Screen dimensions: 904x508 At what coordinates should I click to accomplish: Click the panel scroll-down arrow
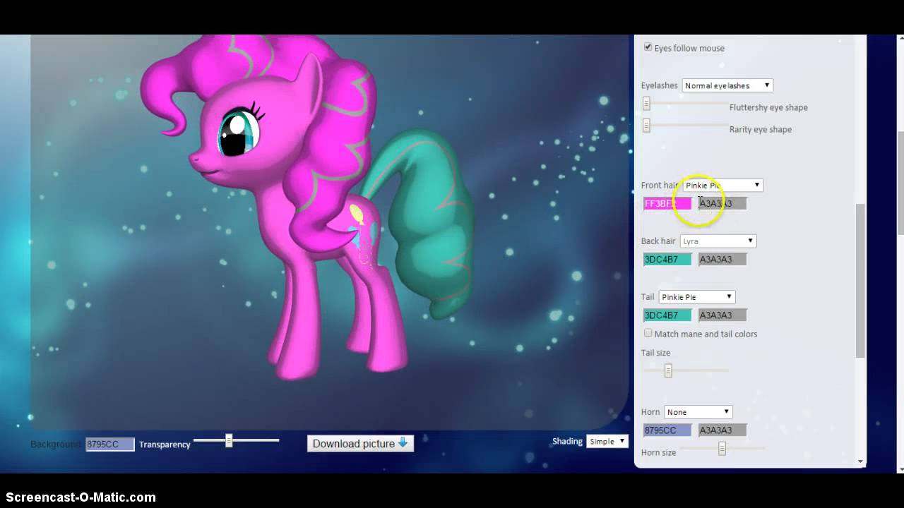(x=860, y=461)
